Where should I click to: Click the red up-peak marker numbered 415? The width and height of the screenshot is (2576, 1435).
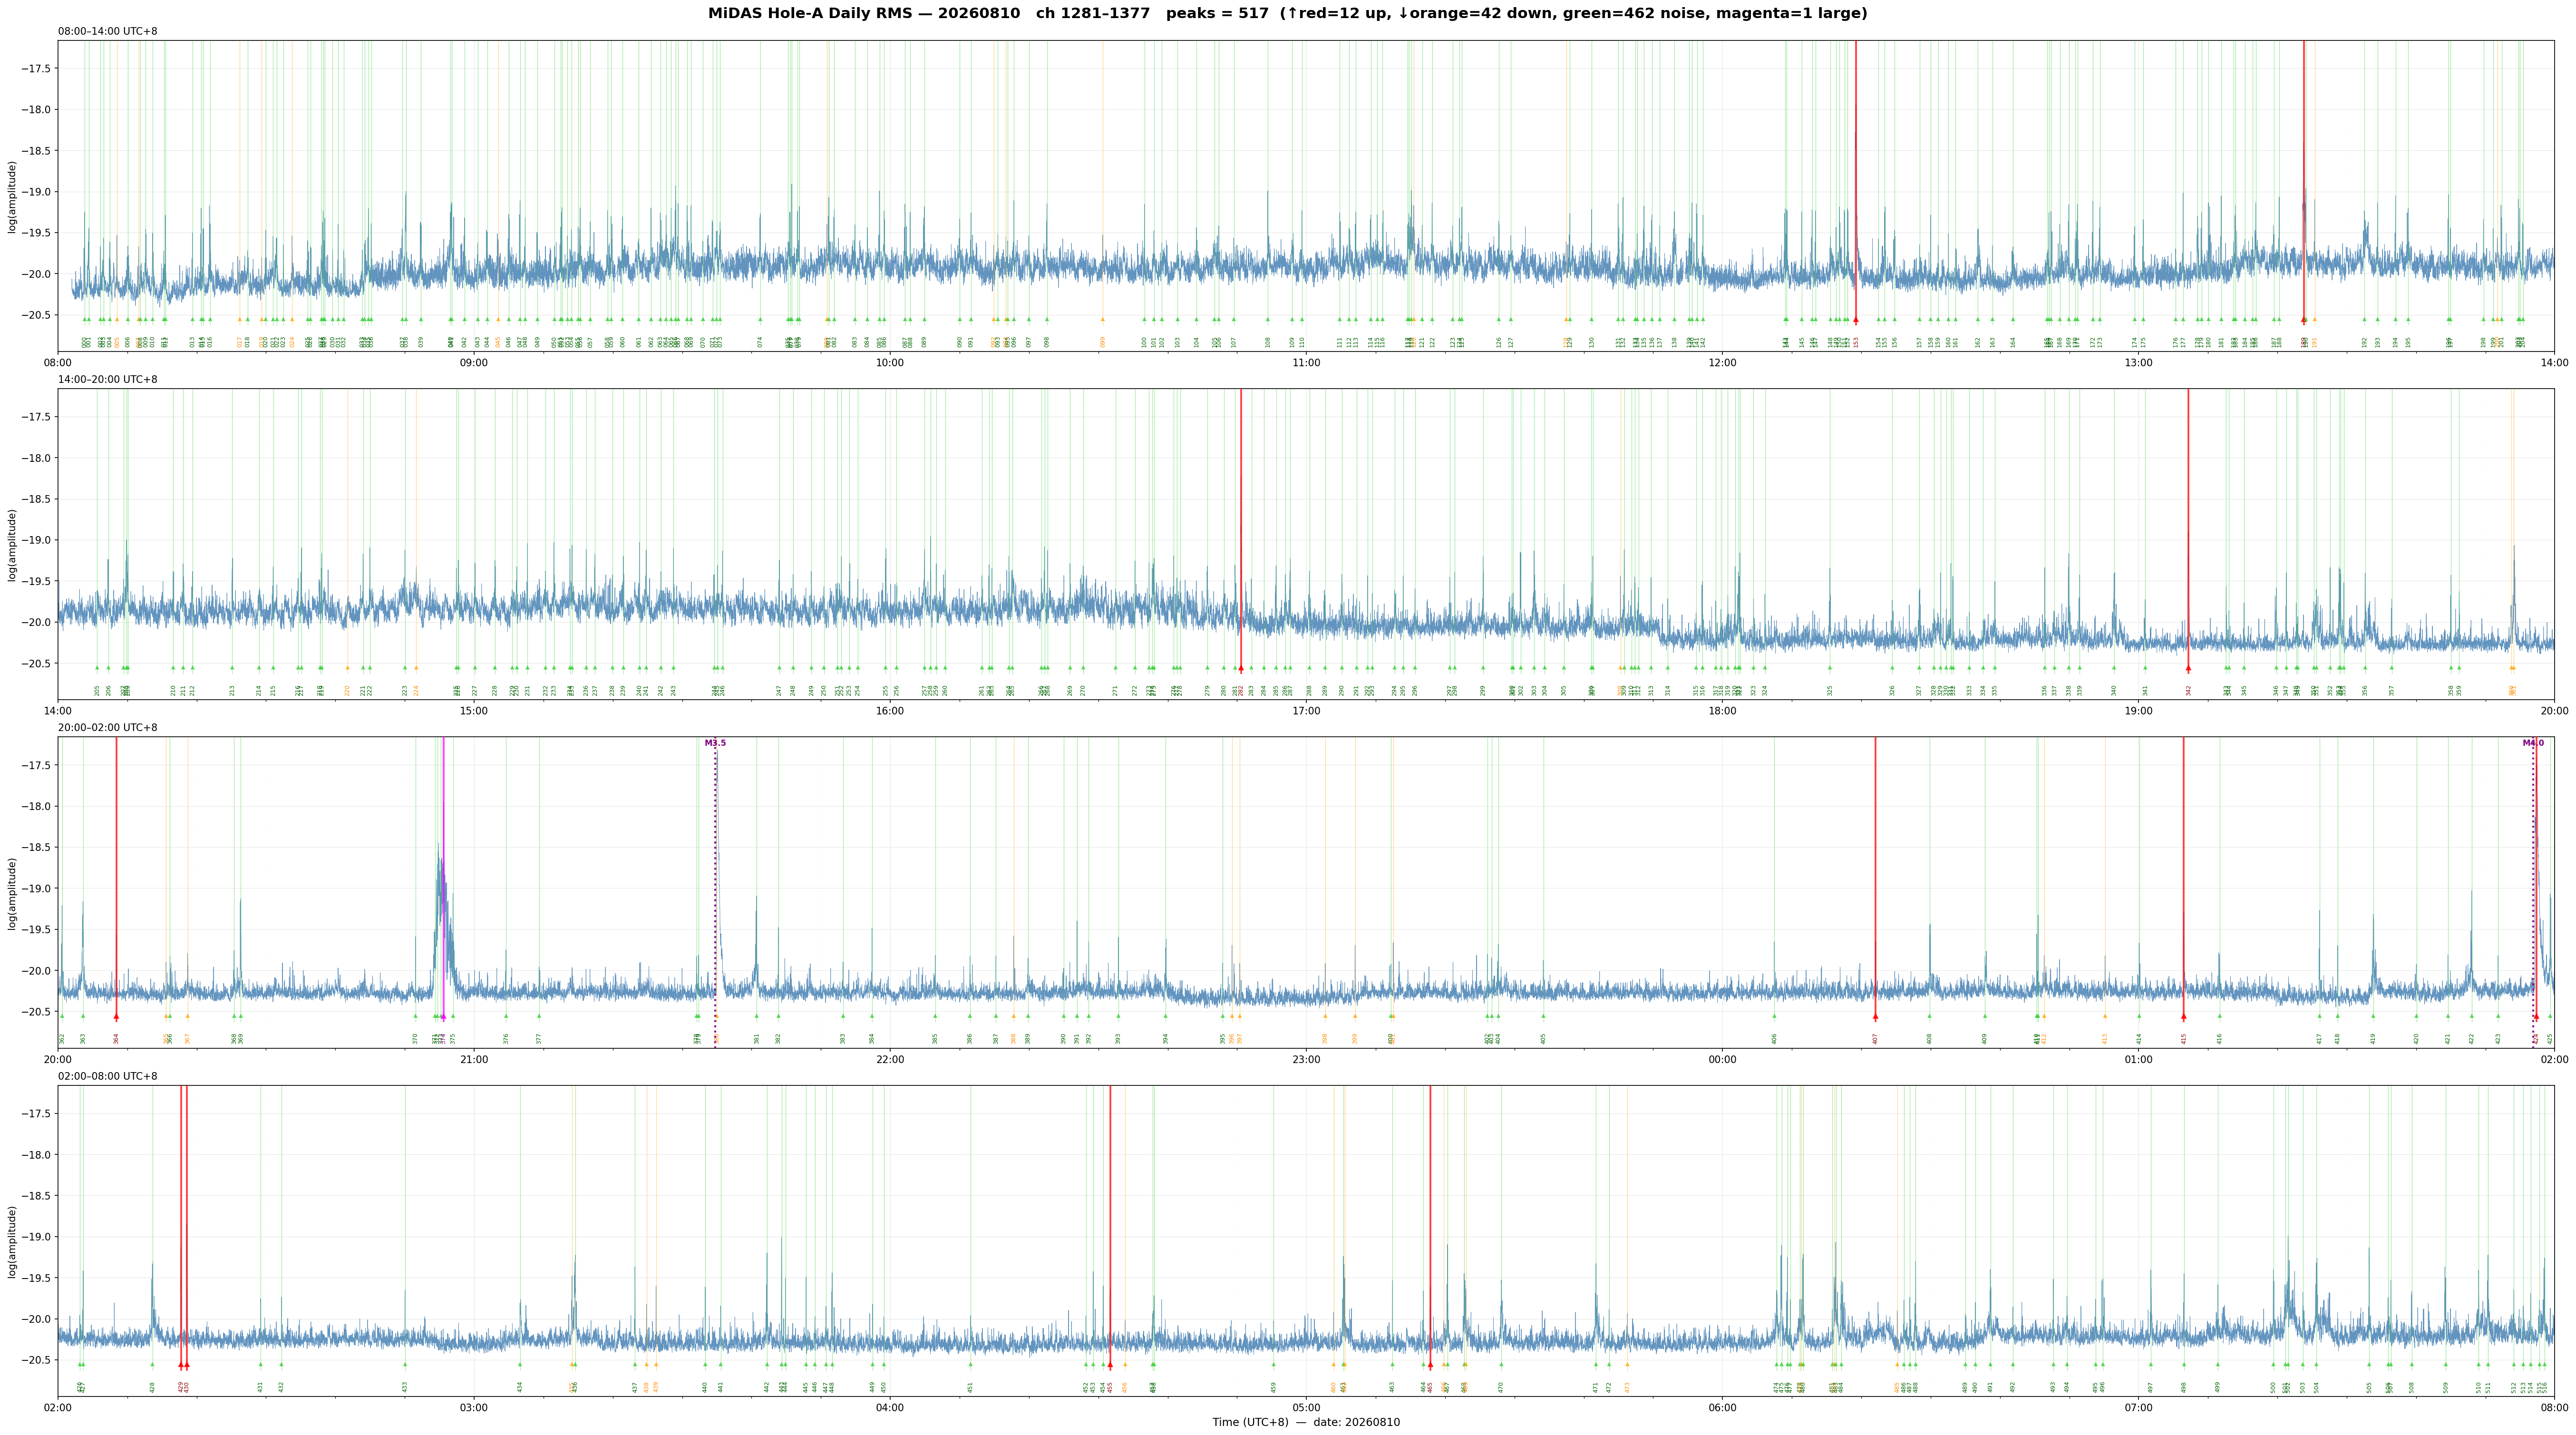[x=2183, y=1017]
